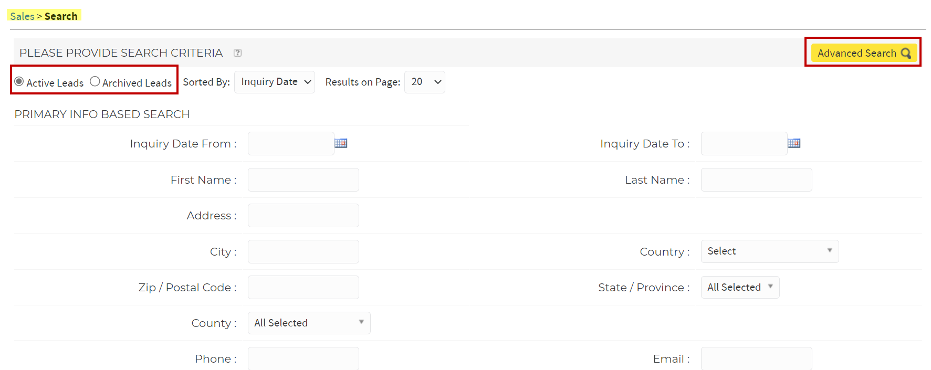
Task: Open calendar picker for Inquiry Date From
Action: (341, 143)
